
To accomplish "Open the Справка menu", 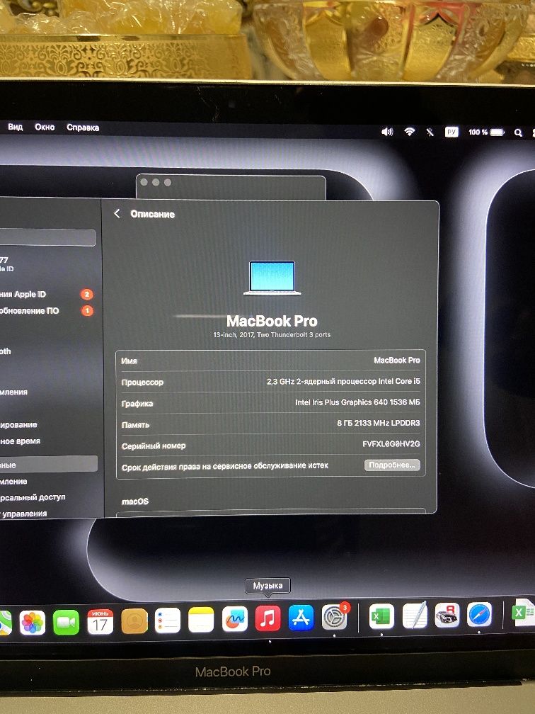I will click(83, 127).
